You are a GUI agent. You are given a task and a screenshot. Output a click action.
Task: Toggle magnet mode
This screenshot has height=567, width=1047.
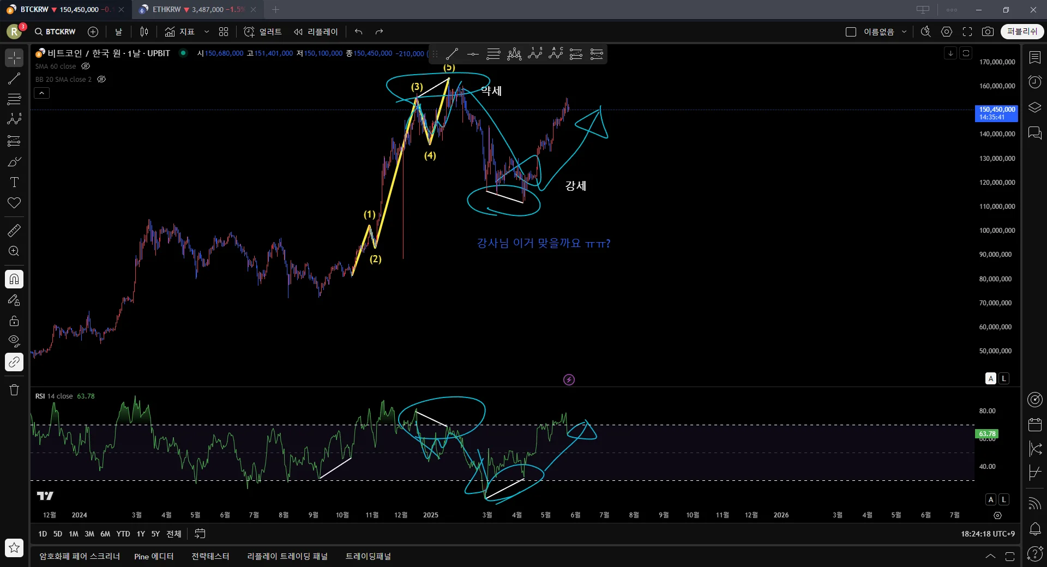tap(14, 279)
